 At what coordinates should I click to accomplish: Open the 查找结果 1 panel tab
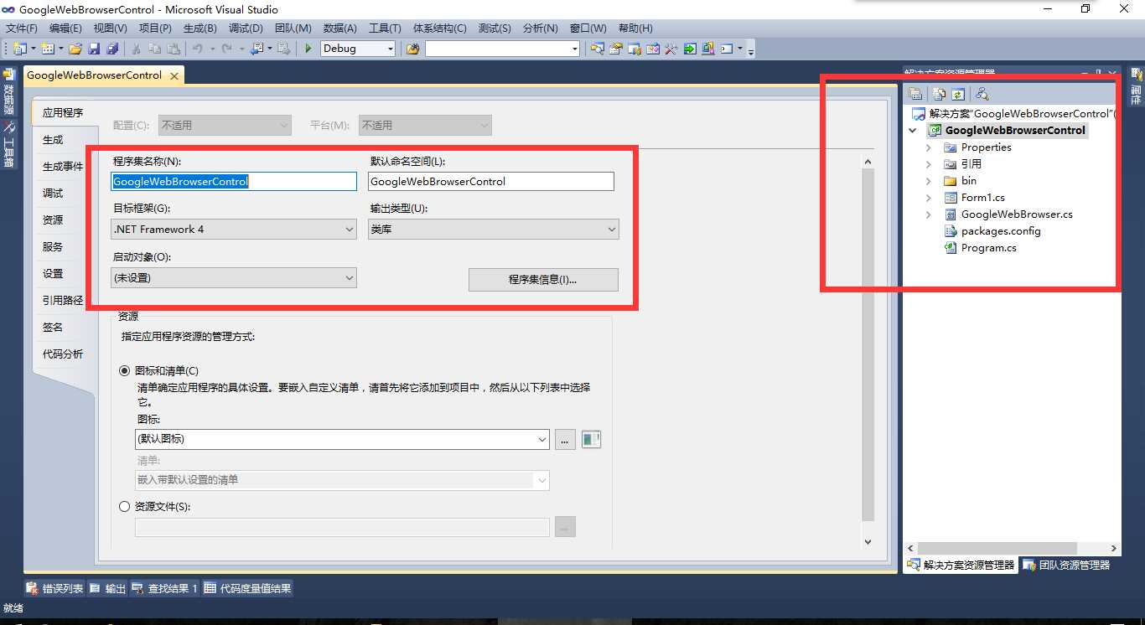[x=165, y=589]
